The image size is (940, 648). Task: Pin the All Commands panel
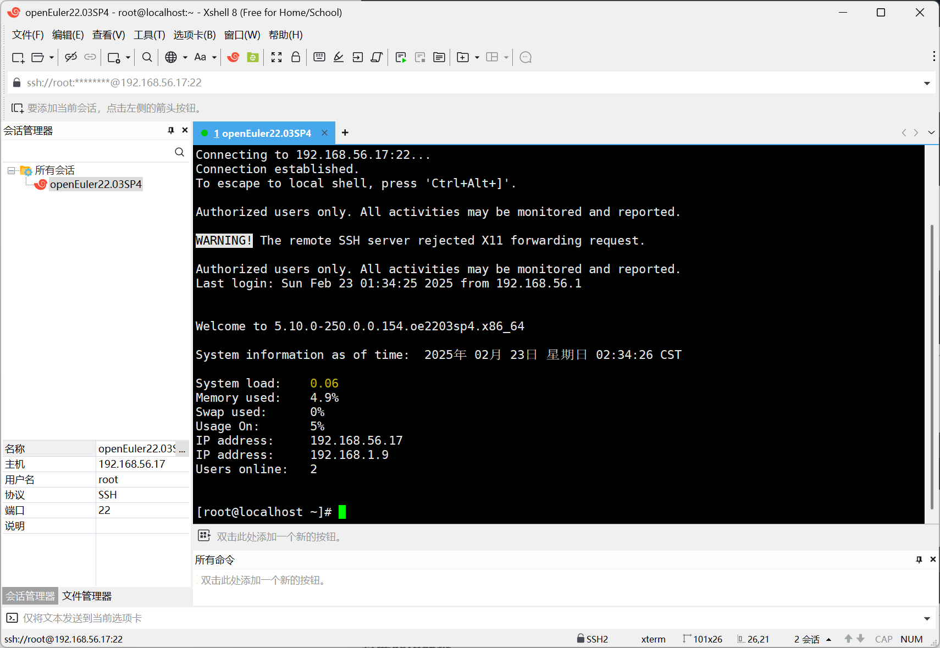point(919,560)
